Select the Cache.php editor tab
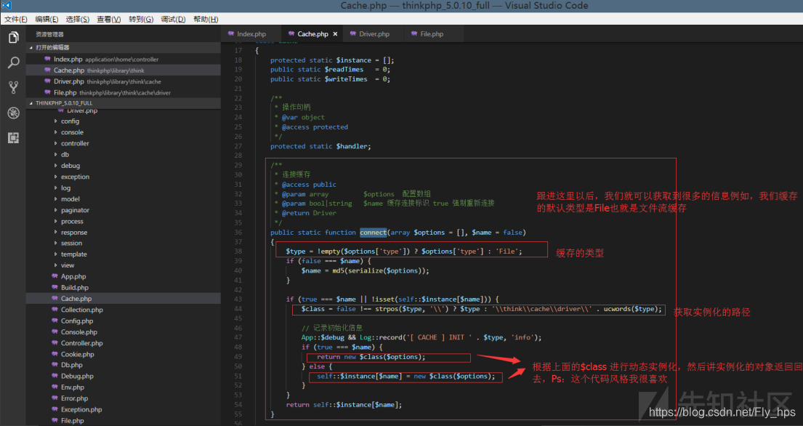The height and width of the screenshot is (426, 803). click(x=312, y=33)
